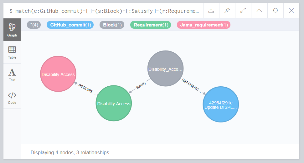304x163 pixels.
Task: Click the gray Disability_Acco... block node
Action: [165, 69]
